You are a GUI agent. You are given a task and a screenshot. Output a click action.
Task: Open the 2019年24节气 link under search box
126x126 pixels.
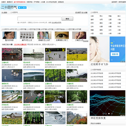[56, 23]
